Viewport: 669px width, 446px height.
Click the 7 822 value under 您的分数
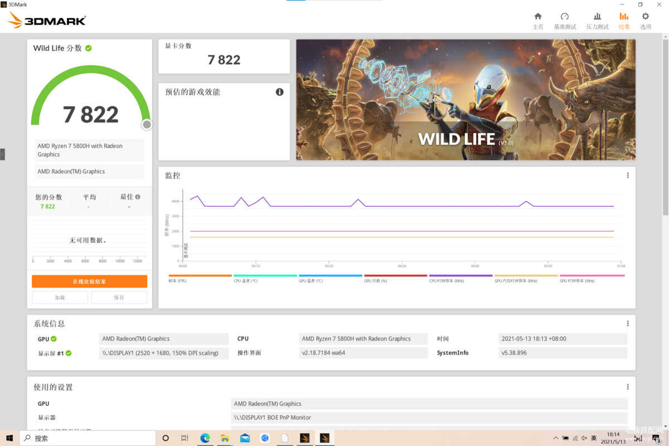[47, 206]
